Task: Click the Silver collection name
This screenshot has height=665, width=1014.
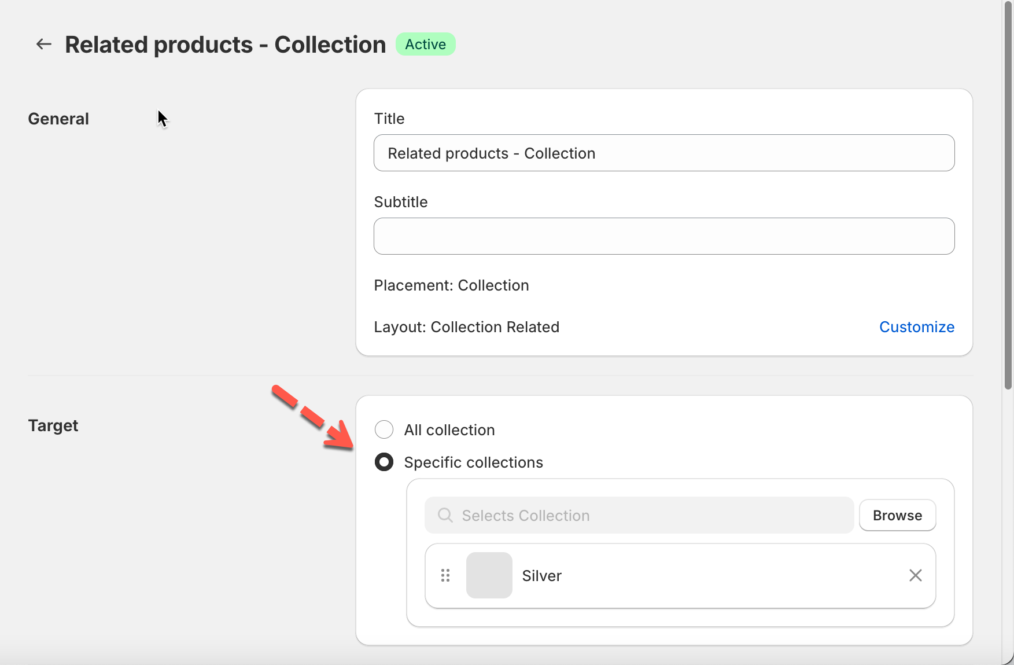Action: point(541,576)
